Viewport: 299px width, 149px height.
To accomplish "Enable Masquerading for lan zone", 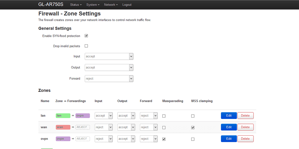I will point(164,116).
